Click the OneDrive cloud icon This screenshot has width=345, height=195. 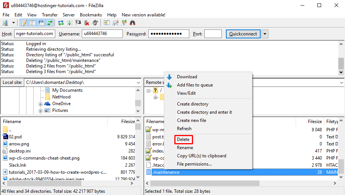tap(47, 103)
